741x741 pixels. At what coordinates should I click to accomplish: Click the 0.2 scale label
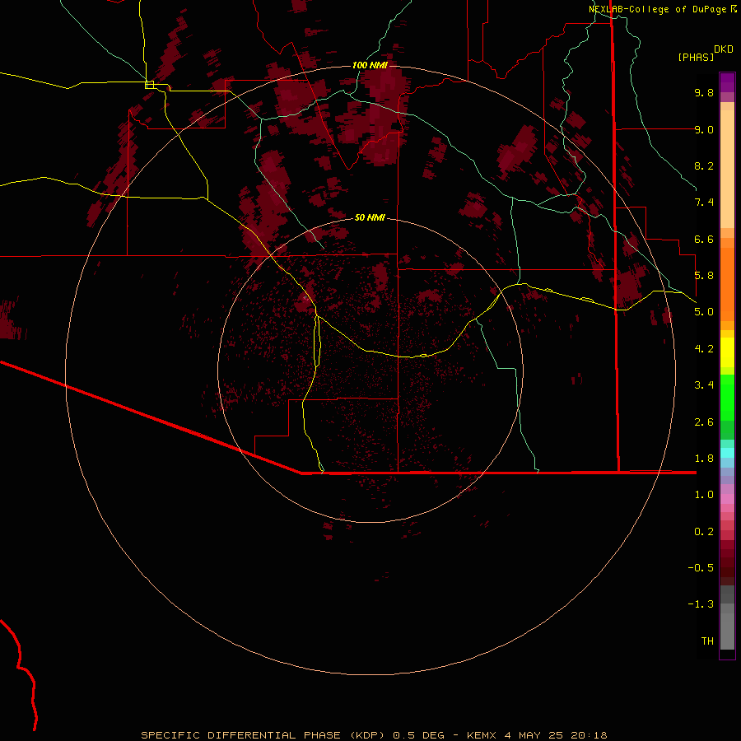pos(704,532)
